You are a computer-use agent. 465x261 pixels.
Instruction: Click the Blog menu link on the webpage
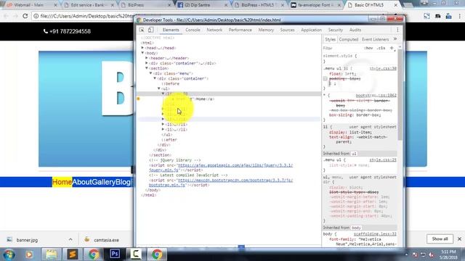[123, 182]
